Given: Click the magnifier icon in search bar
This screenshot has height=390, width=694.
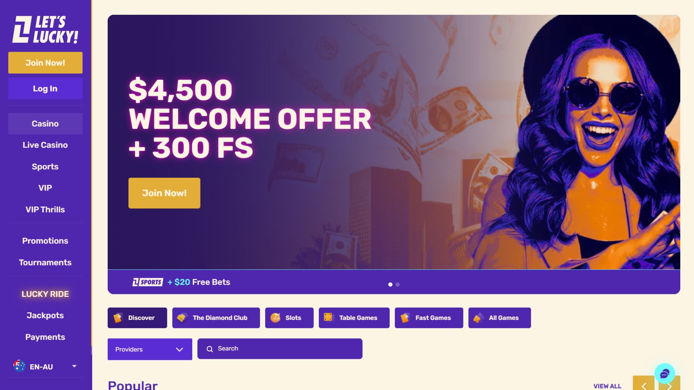Looking at the screenshot, I should pos(210,349).
